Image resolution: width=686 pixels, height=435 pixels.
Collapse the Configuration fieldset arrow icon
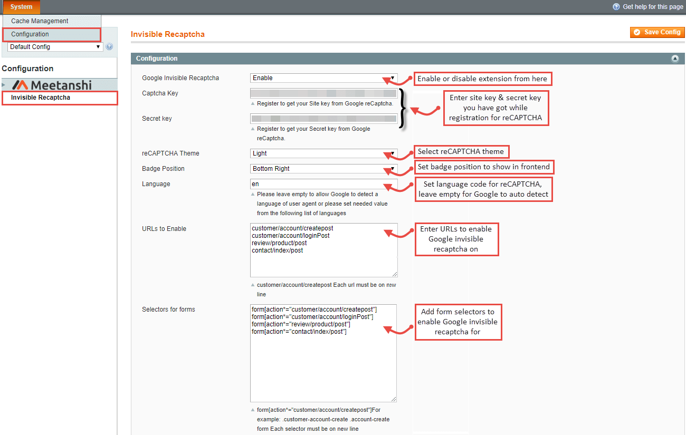point(675,59)
